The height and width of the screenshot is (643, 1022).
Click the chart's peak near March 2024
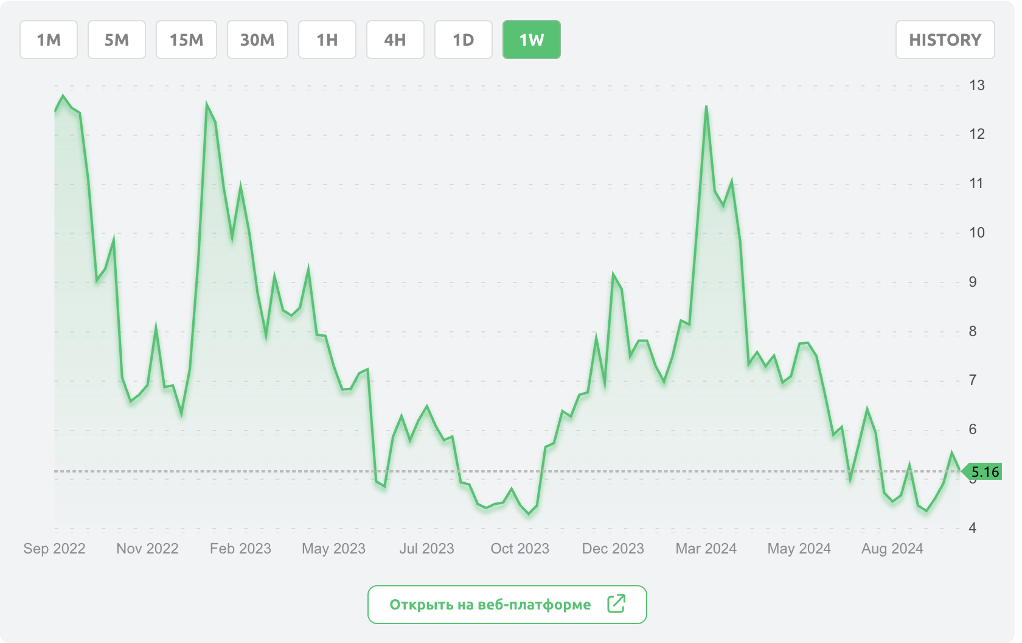point(706,107)
